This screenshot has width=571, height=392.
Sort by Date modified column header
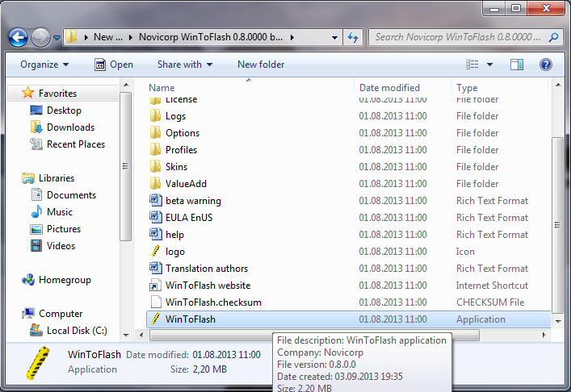click(x=389, y=88)
